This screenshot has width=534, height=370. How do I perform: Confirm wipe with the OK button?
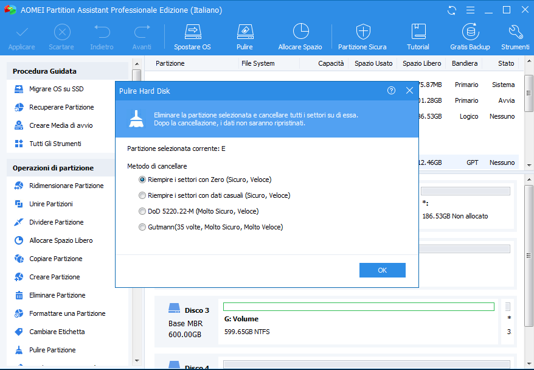coord(383,270)
